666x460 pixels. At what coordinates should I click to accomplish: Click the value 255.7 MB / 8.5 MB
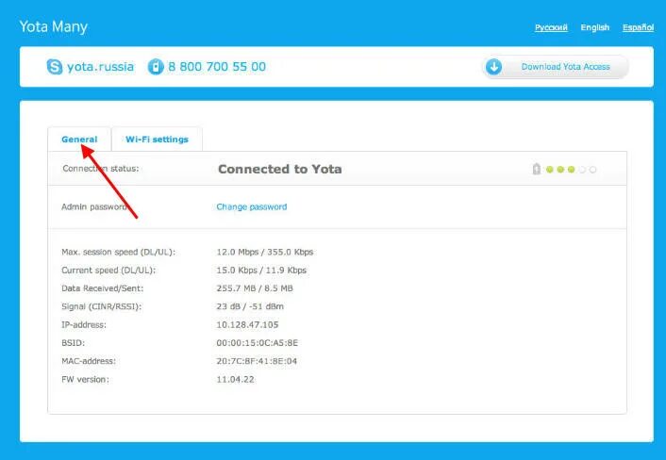point(255,288)
